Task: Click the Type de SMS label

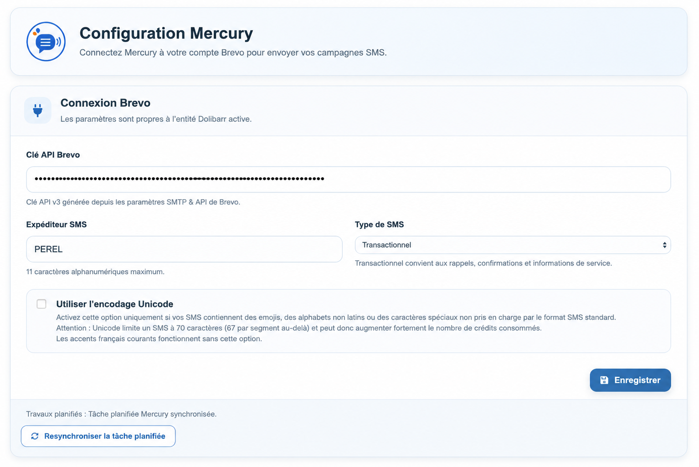Action: coord(380,225)
